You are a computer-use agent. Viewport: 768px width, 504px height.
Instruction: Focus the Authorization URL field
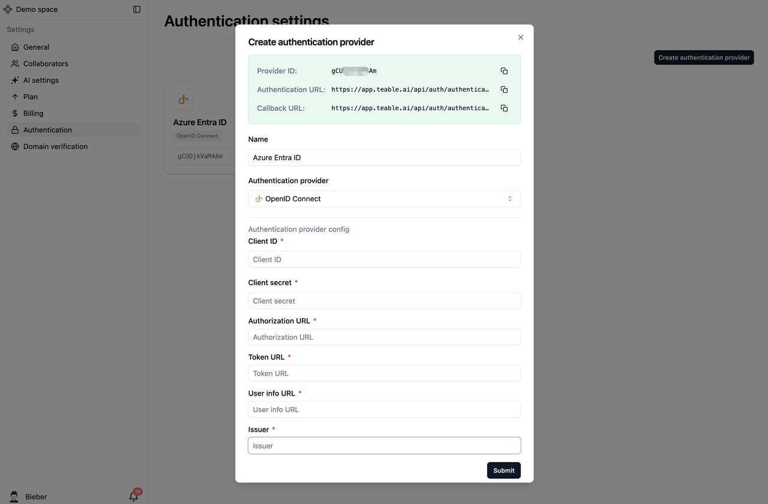click(x=384, y=337)
